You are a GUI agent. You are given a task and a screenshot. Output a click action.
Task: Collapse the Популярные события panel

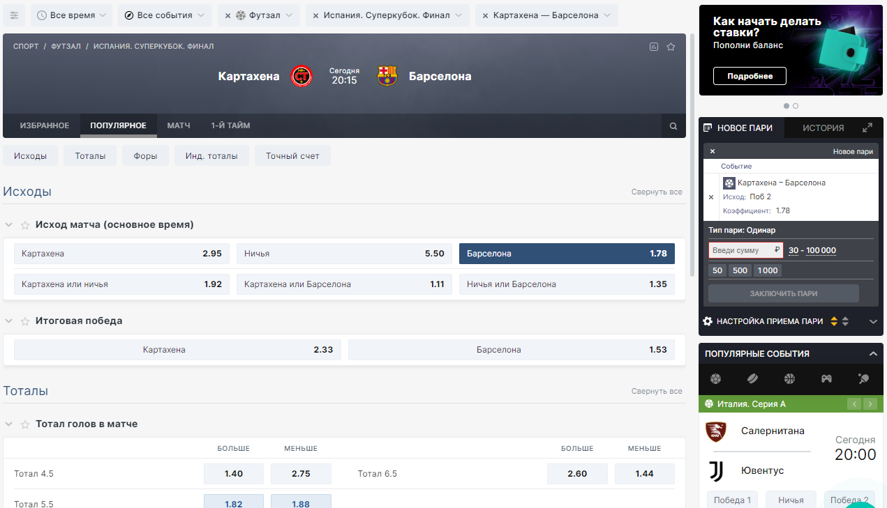click(873, 354)
